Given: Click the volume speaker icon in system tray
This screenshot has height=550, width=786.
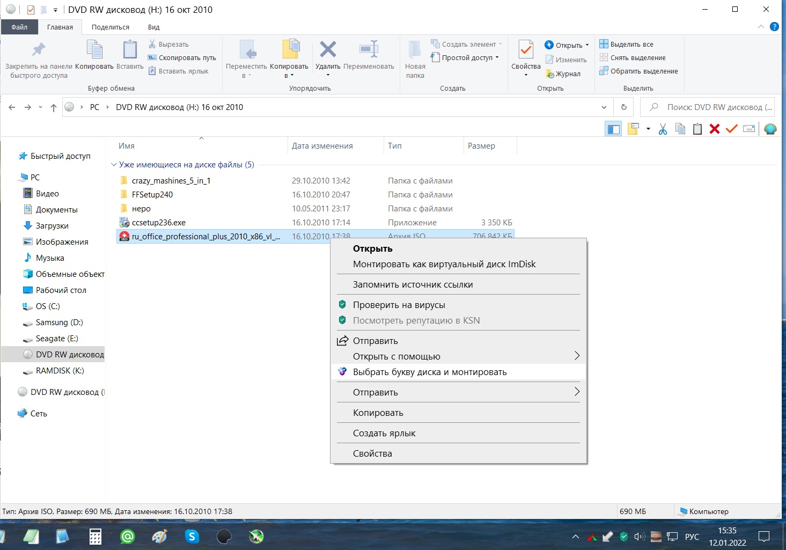Looking at the screenshot, I should pos(639,537).
